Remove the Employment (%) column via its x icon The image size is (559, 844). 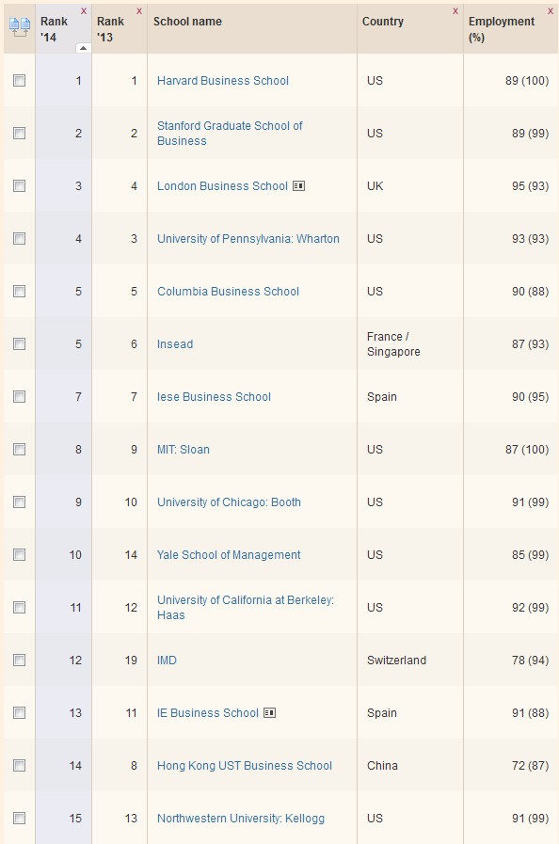551,10
